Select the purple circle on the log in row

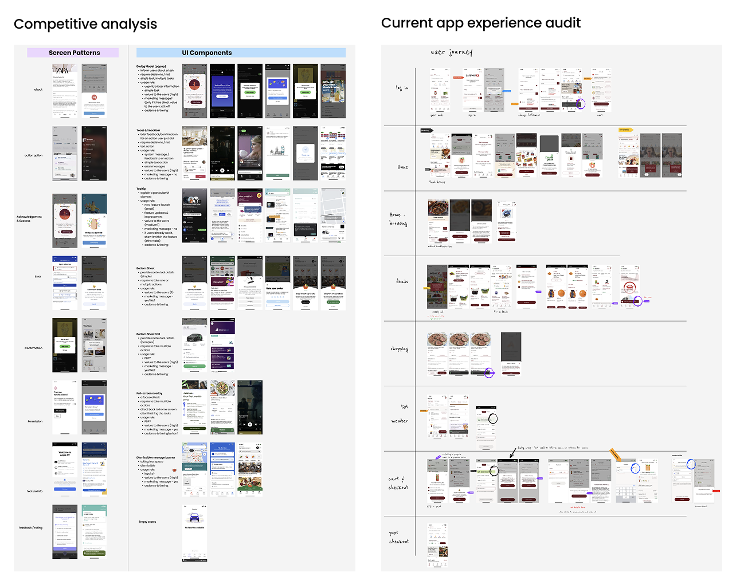[581, 104]
